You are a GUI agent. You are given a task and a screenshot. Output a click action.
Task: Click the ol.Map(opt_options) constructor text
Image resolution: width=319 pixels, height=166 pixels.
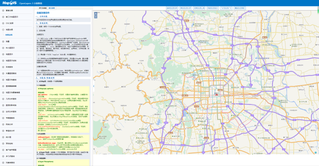pyautogui.click(x=45, y=89)
